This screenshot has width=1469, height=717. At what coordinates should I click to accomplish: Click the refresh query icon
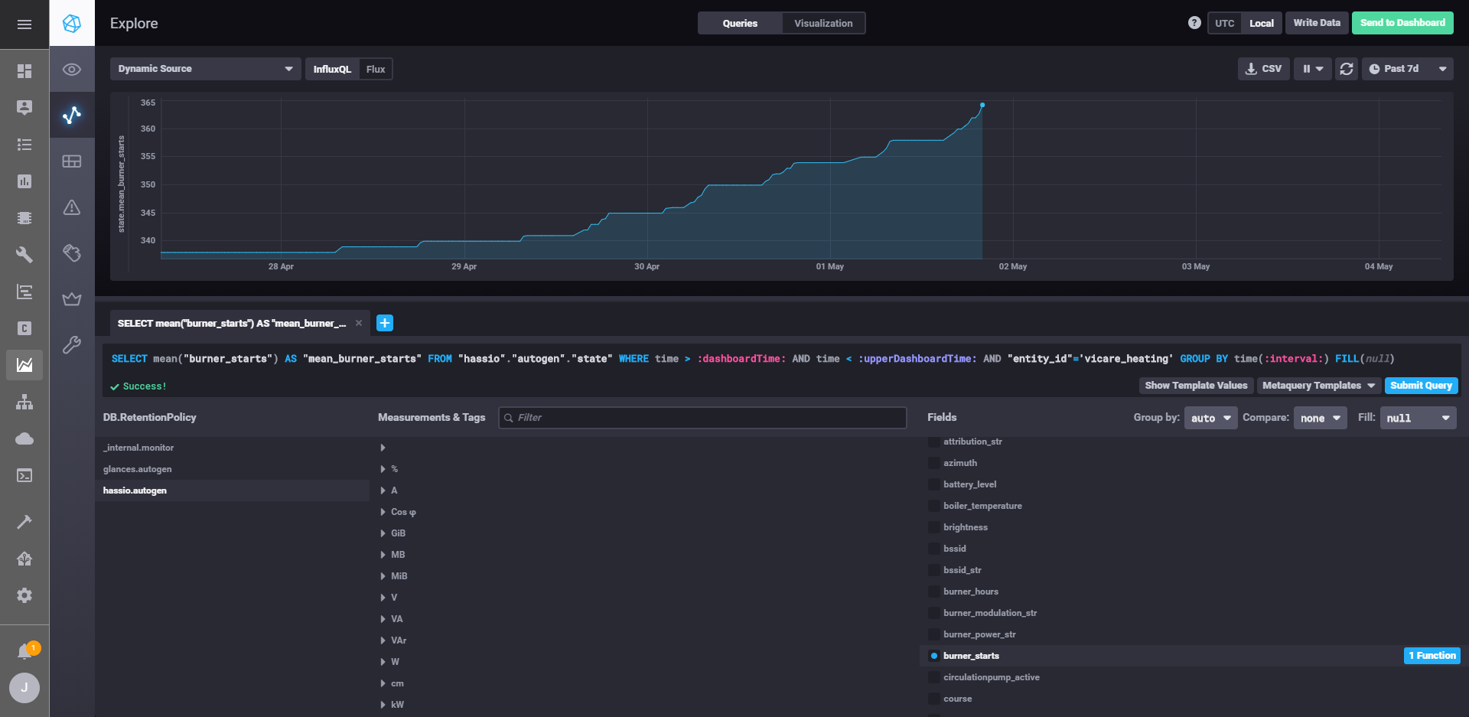click(1347, 69)
